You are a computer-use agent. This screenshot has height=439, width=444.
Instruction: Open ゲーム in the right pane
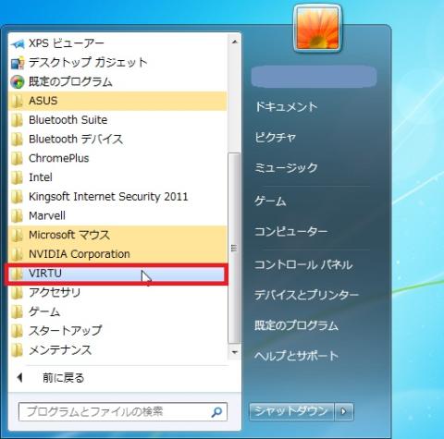click(270, 201)
